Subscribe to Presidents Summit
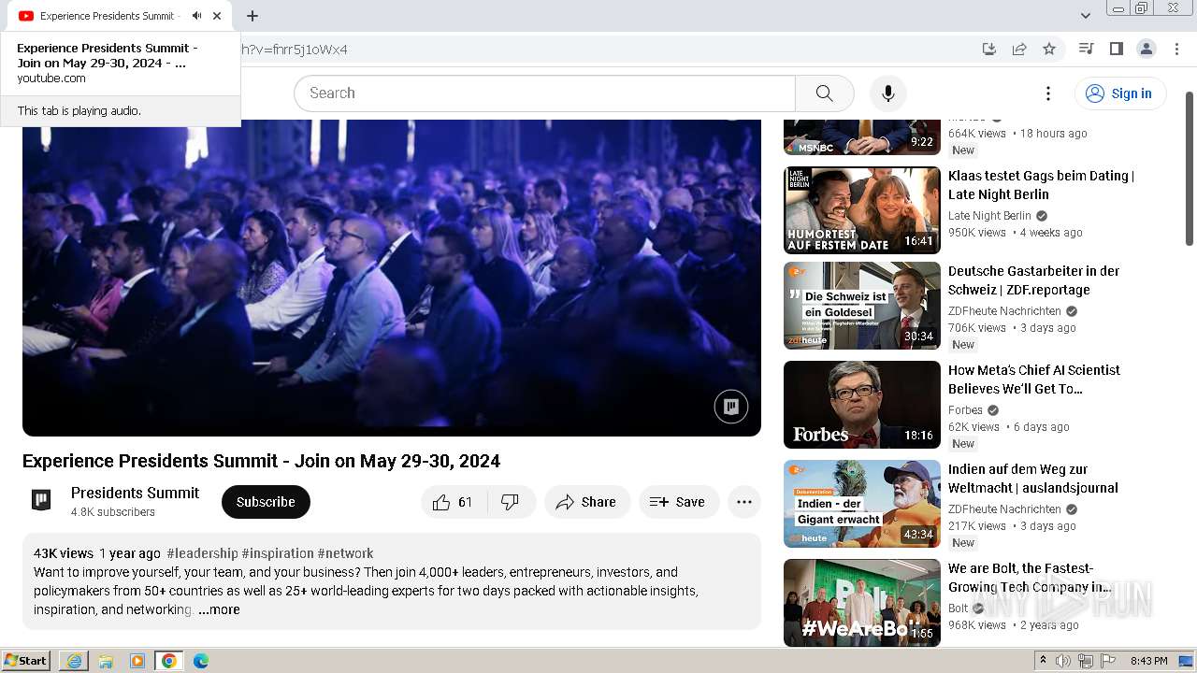The width and height of the screenshot is (1197, 673). point(266,502)
